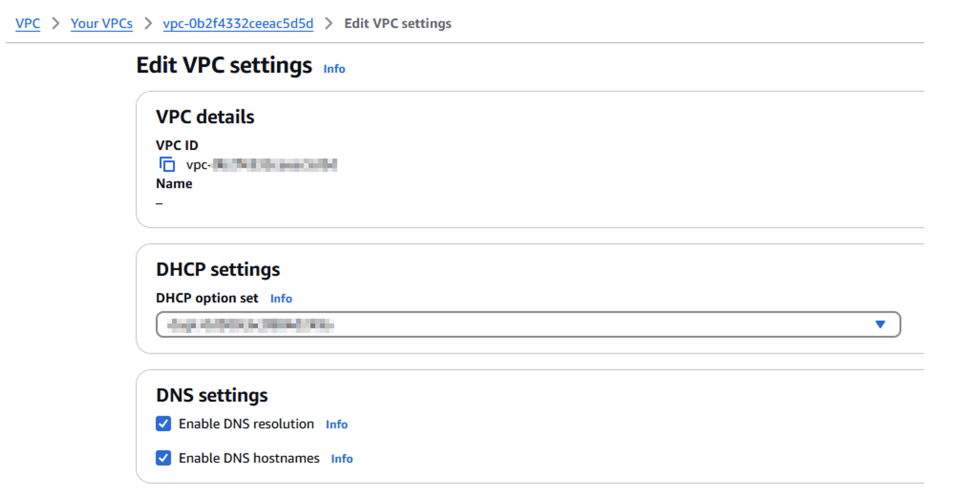Click the chevron before Edit VPC settings breadcrumb

click(329, 24)
